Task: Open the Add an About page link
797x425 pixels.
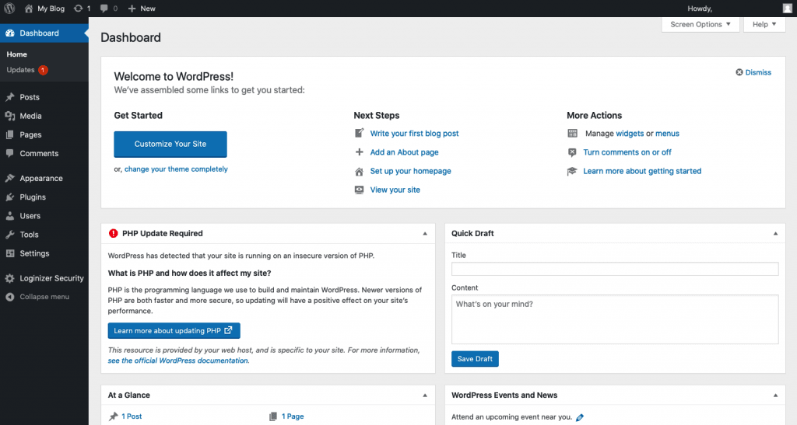Action: click(404, 152)
